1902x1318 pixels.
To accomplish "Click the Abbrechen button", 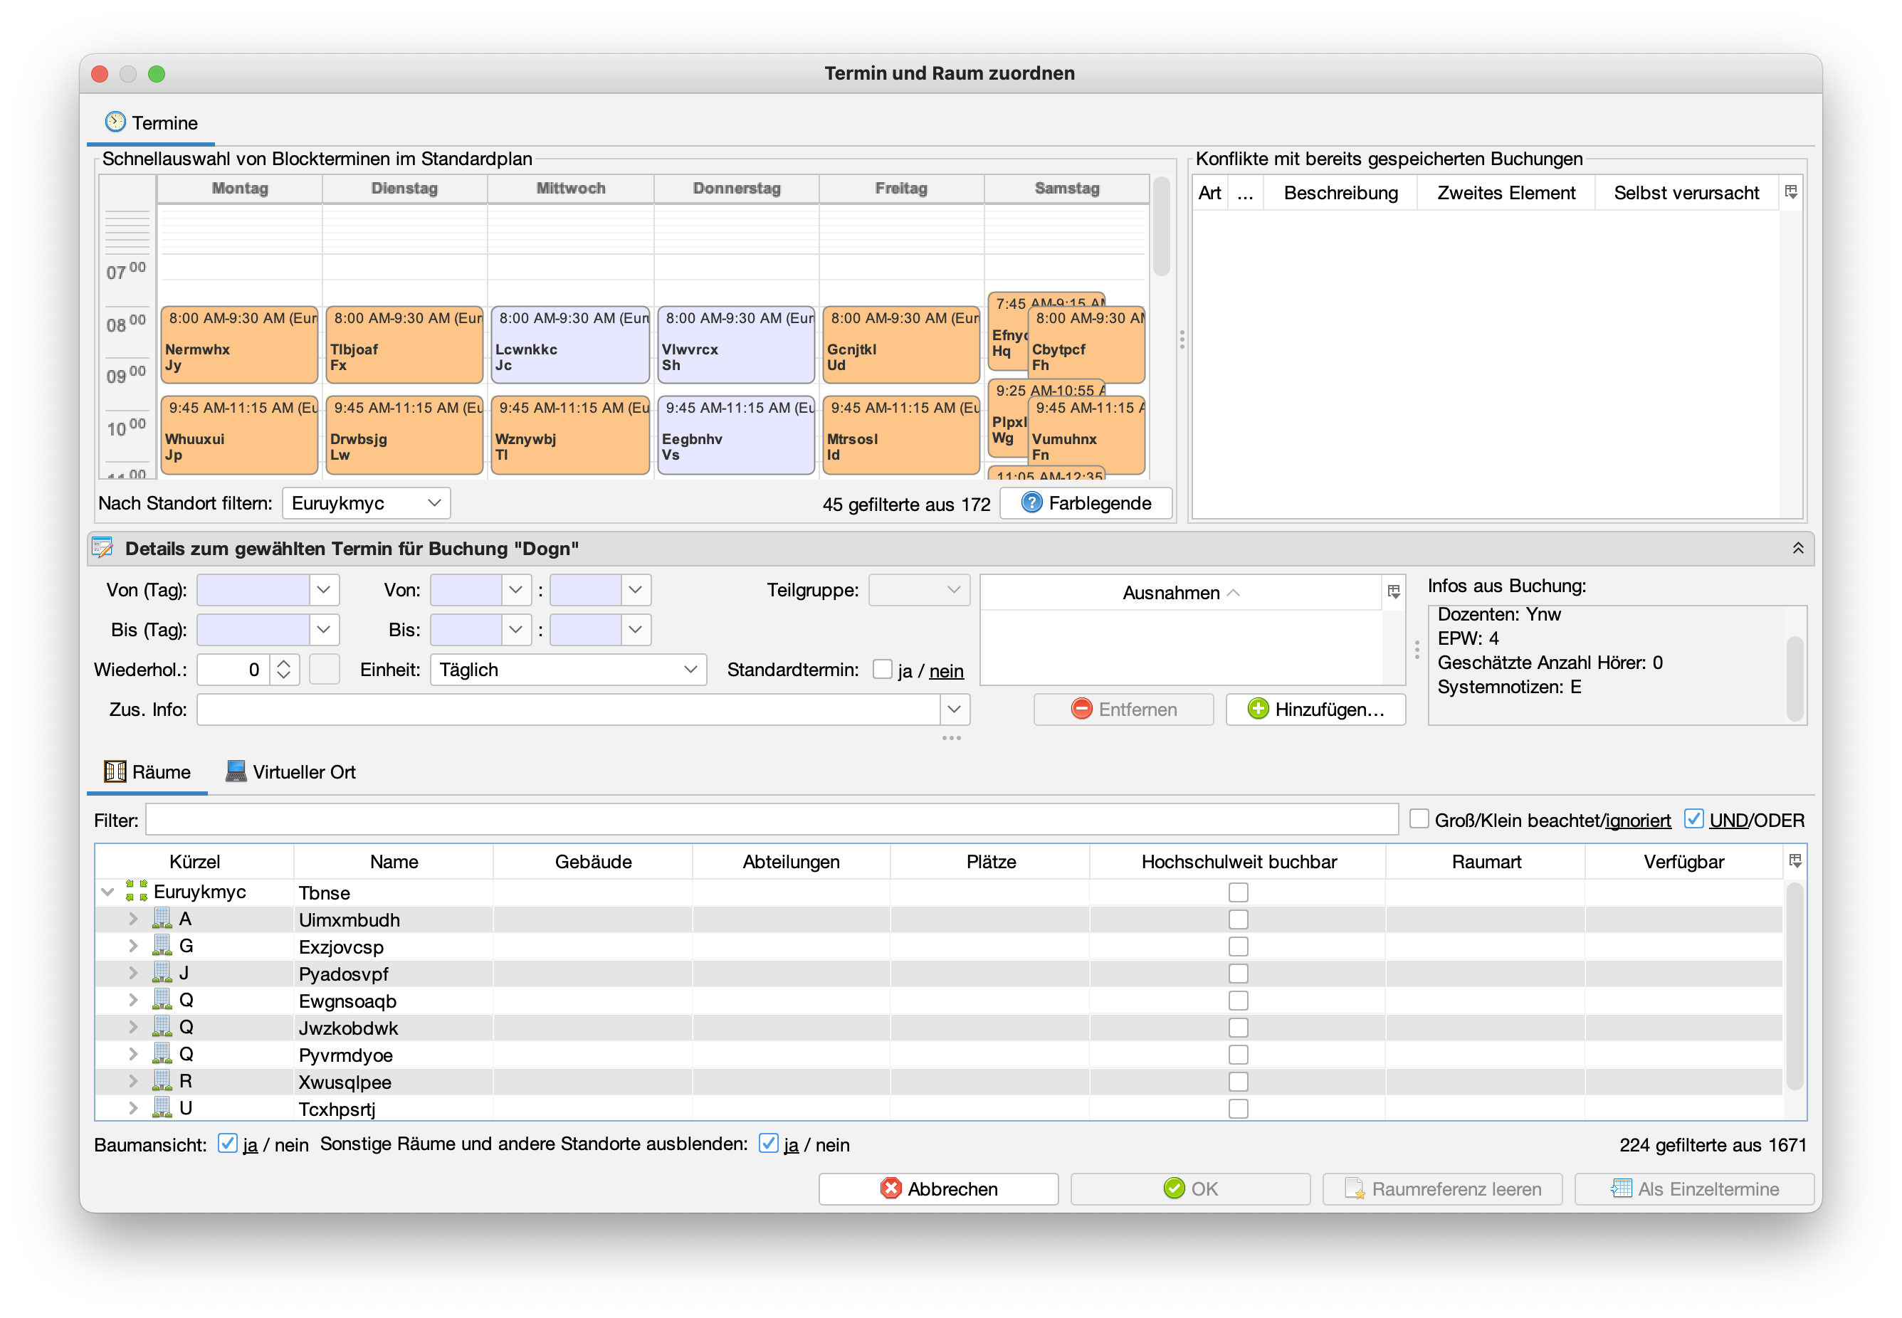I will click(938, 1188).
